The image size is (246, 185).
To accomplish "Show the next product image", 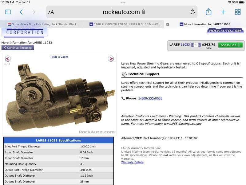I will 111,59.
